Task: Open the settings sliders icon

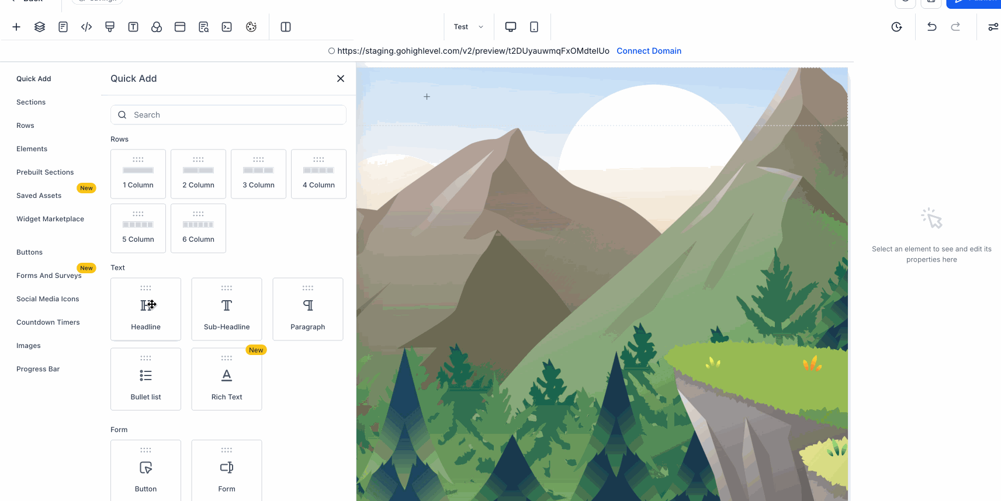Action: (x=993, y=27)
